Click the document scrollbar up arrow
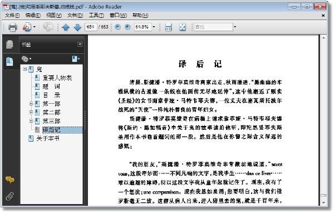 click(x=323, y=38)
